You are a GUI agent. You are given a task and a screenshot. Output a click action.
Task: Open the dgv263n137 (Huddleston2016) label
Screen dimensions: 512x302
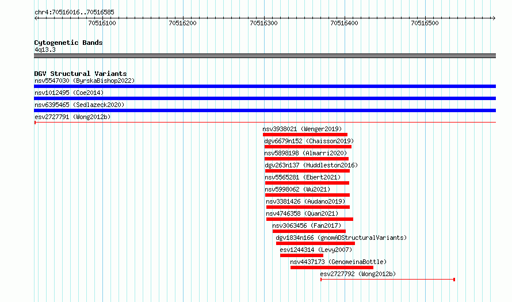coord(311,165)
